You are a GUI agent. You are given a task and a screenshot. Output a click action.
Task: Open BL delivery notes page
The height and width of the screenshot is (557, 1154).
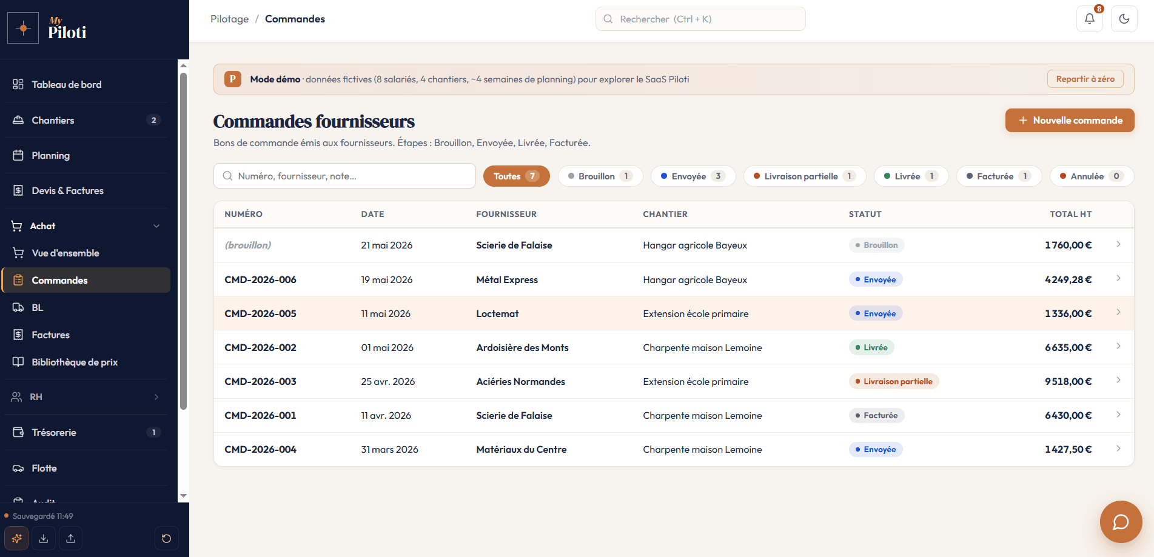[x=86, y=307]
